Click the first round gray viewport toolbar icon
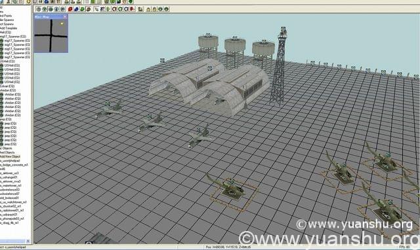This screenshot has width=420, height=250. pos(39,9)
